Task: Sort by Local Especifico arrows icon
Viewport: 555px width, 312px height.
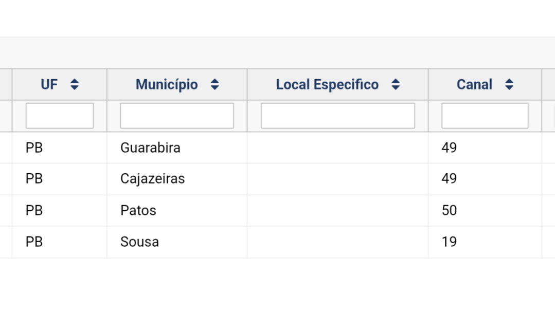Action: tap(396, 84)
